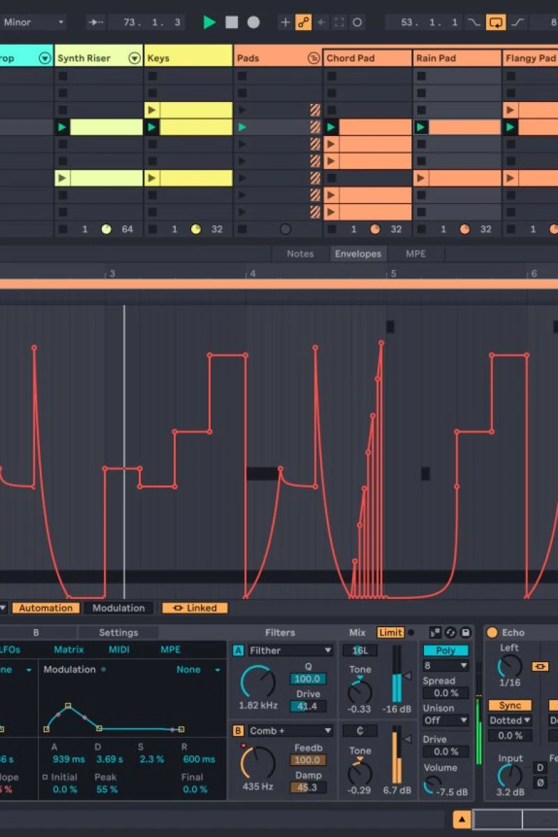Open the Filther filter type dropdown
Image resolution: width=558 pixels, height=837 pixels.
pyautogui.click(x=290, y=651)
